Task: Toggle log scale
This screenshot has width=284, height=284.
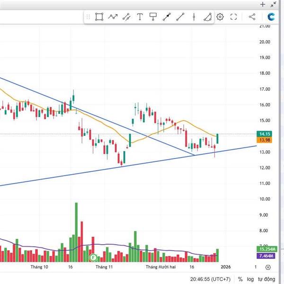Action: tap(250, 279)
